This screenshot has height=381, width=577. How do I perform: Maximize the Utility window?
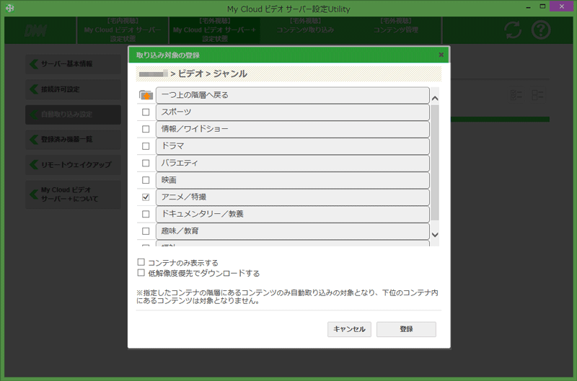[542, 6]
